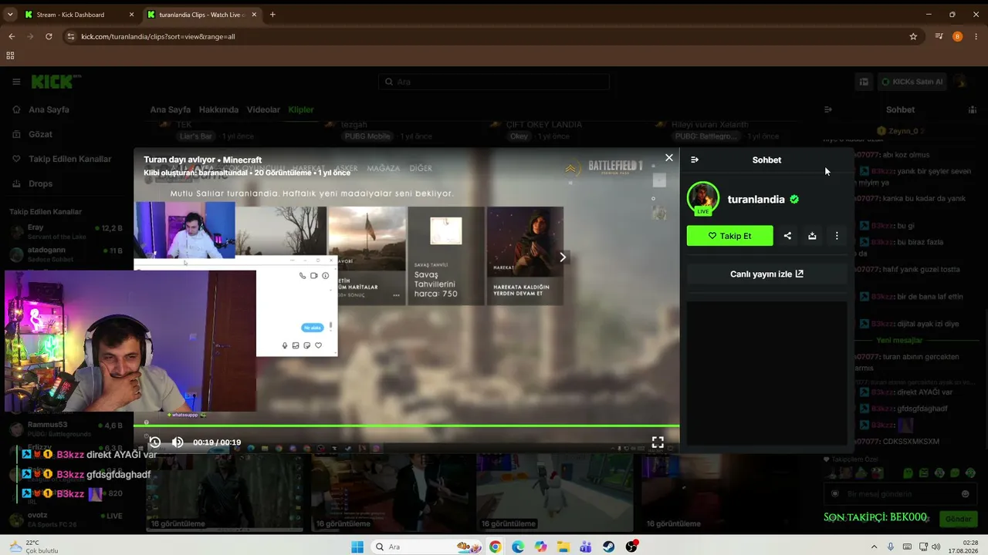Open atadogann channel in followed list
The image size is (988, 555).
click(x=66, y=254)
